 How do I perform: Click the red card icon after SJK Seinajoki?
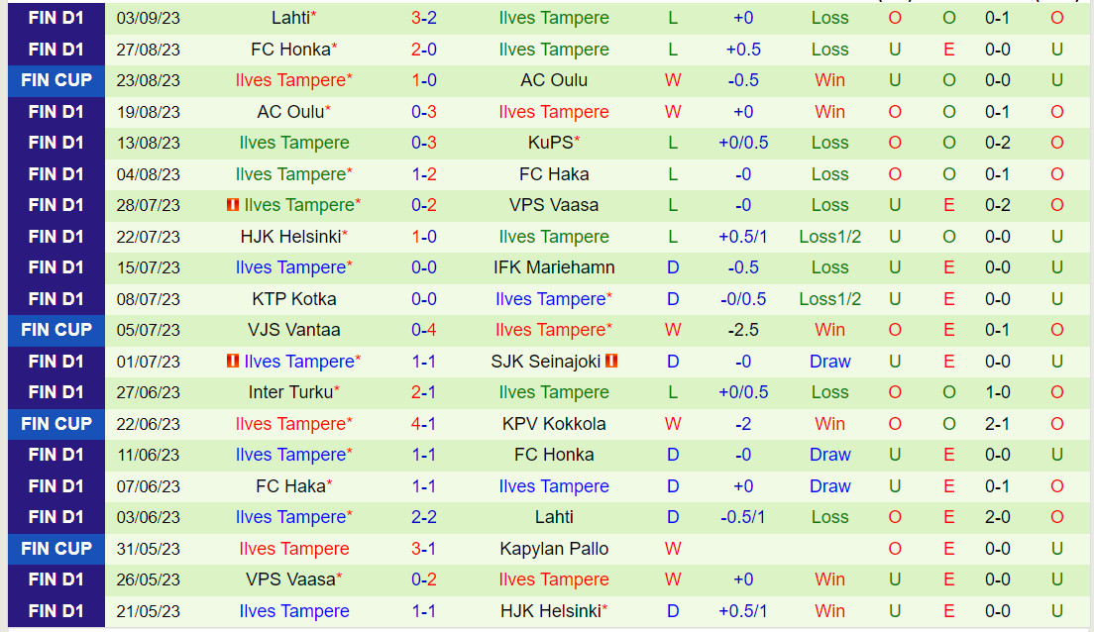(611, 362)
